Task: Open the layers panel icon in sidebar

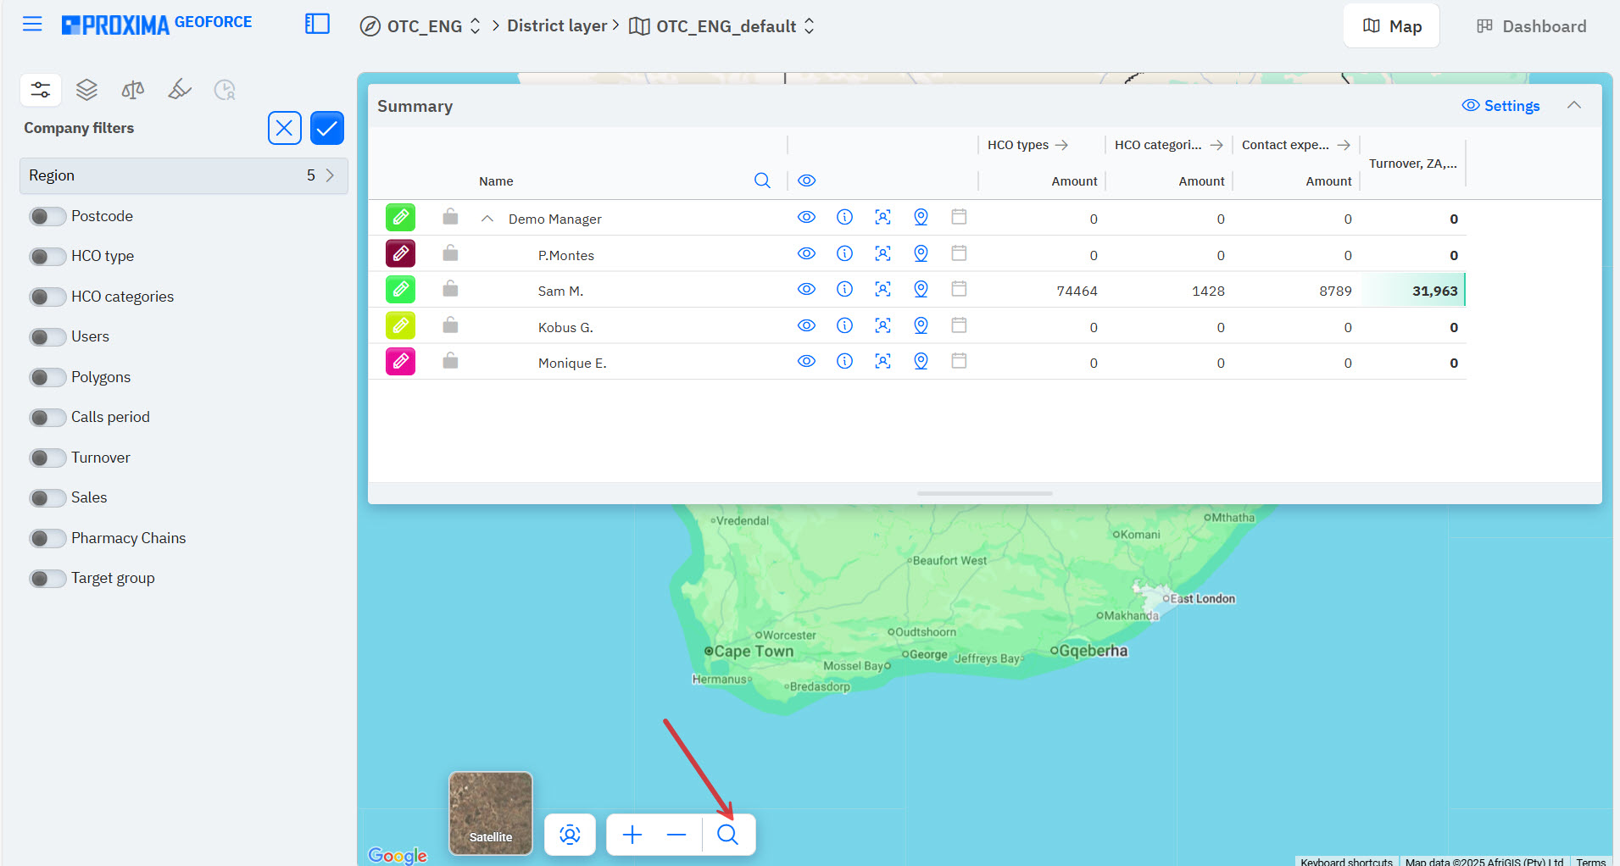Action: (x=86, y=90)
